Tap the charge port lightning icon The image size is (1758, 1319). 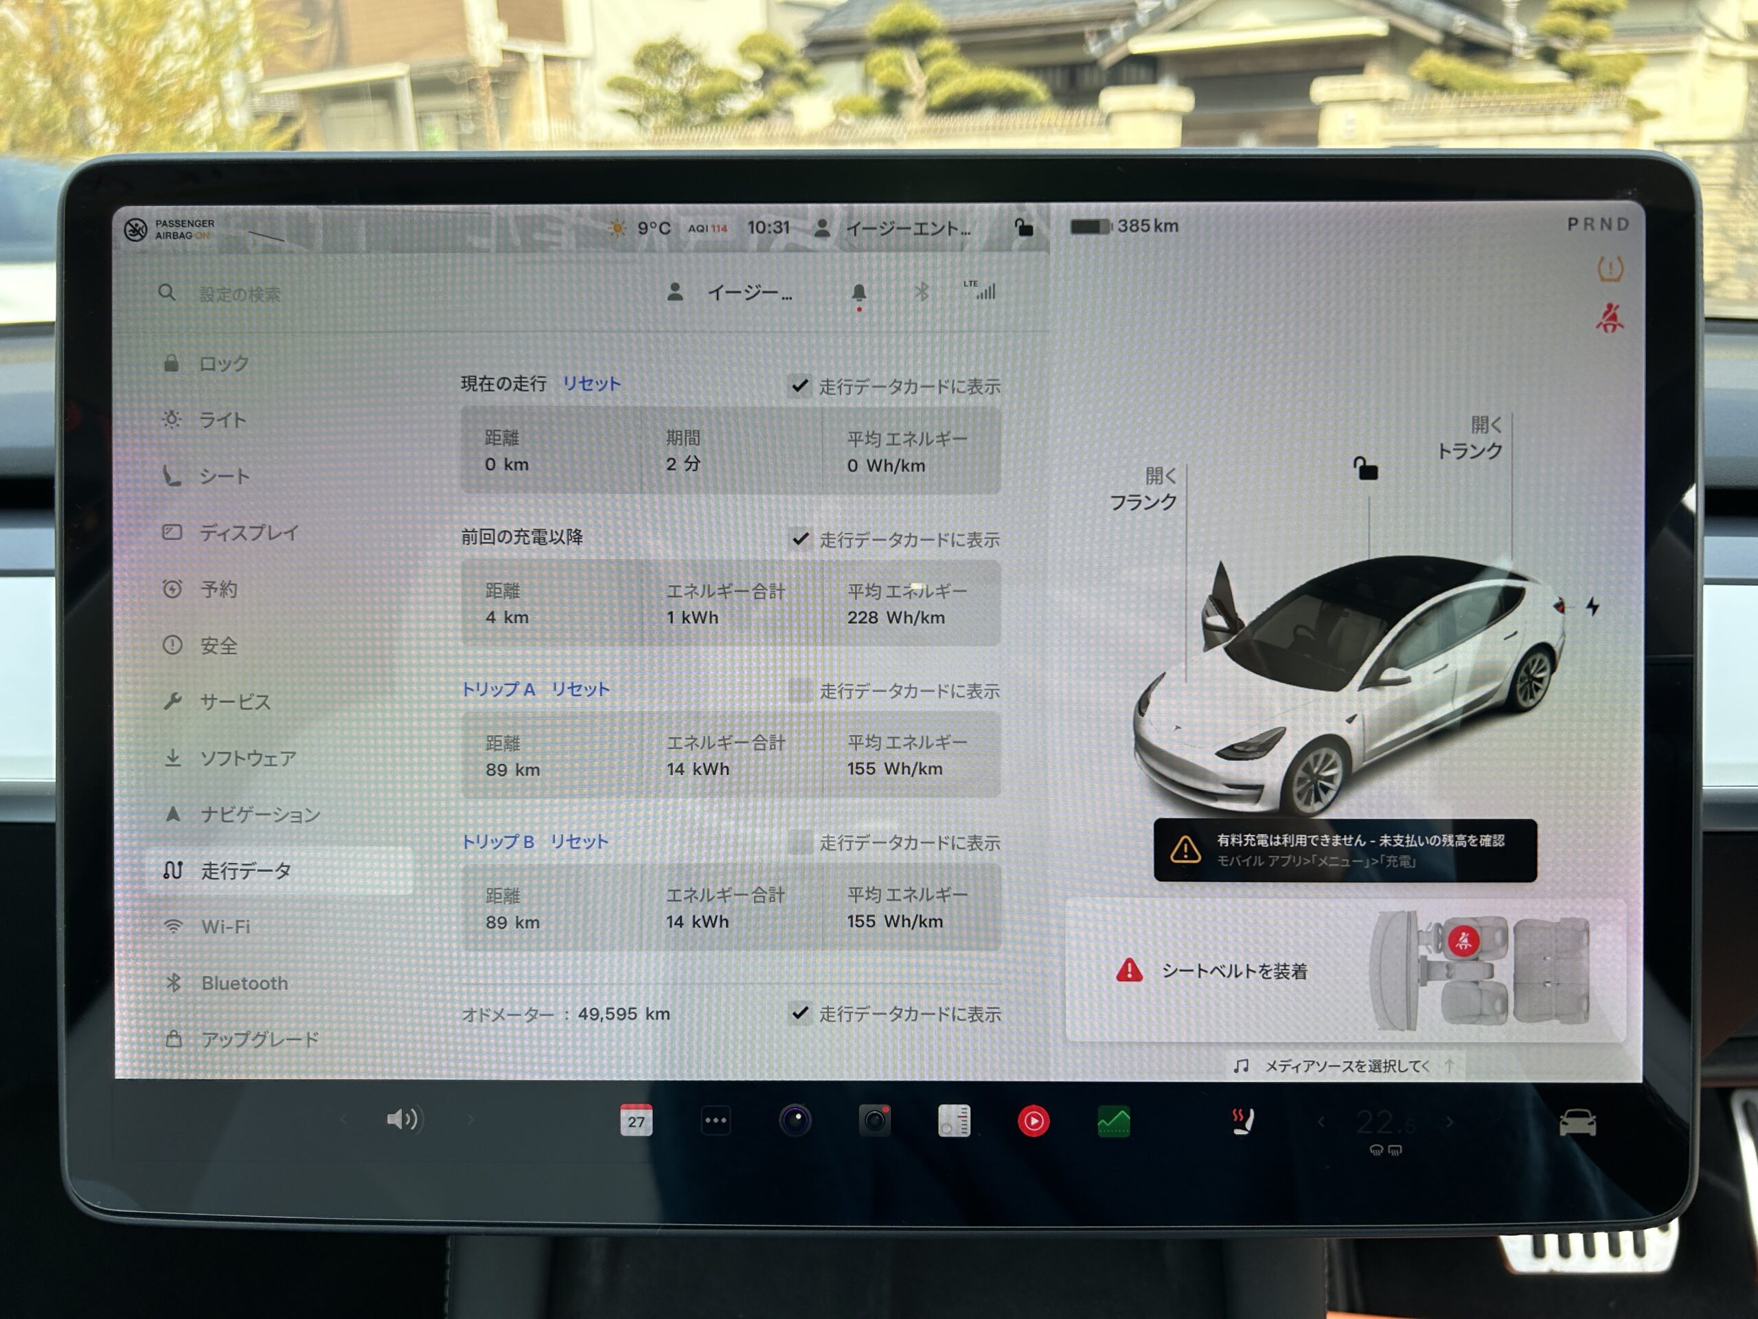click(1593, 607)
